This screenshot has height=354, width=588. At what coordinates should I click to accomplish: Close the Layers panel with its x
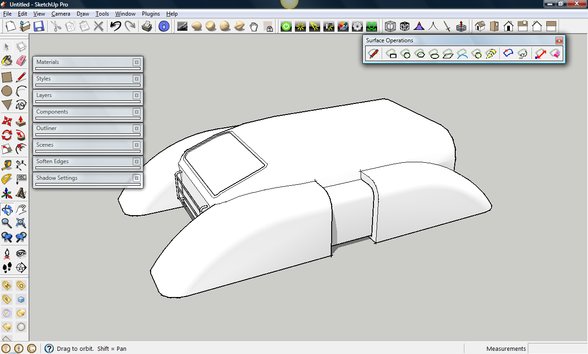136,95
